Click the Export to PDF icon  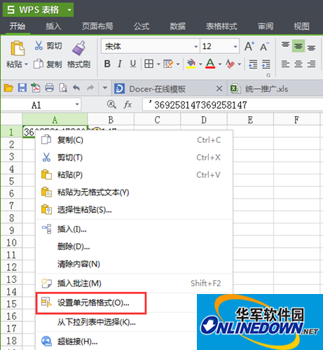(x=36, y=88)
